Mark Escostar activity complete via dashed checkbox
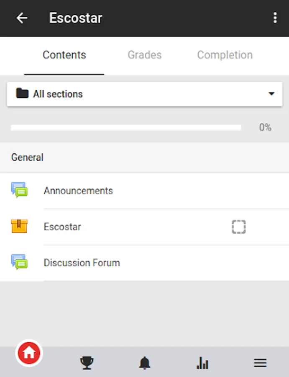 coord(238,227)
